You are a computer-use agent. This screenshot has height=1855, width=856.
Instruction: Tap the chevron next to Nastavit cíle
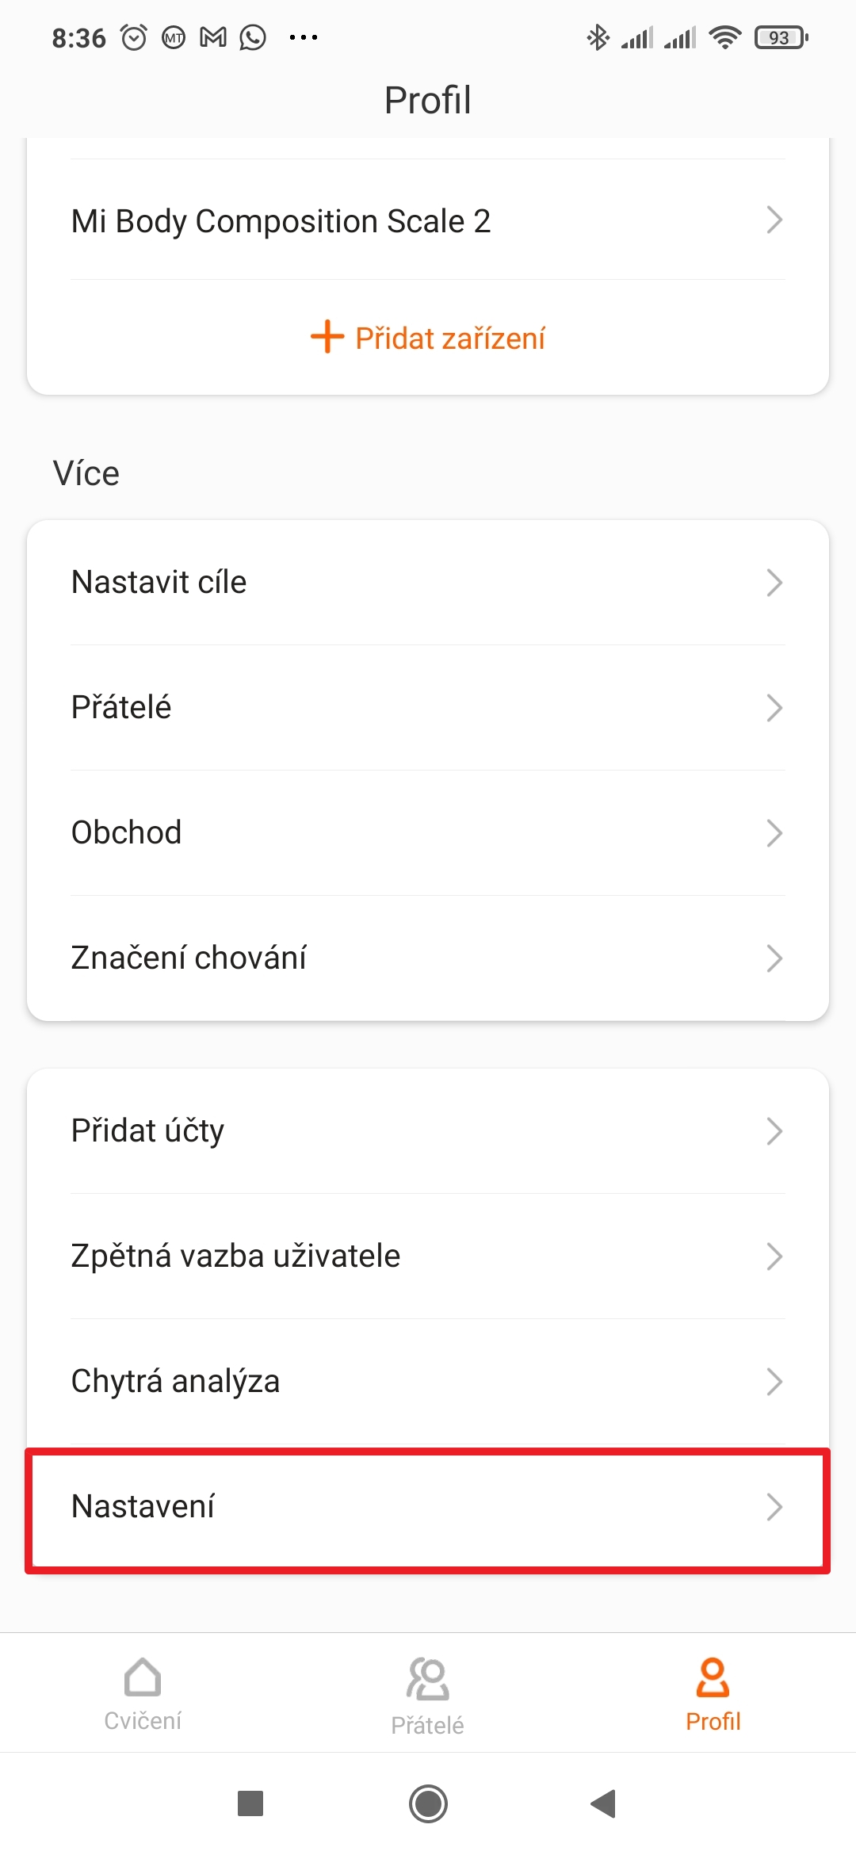click(x=774, y=583)
